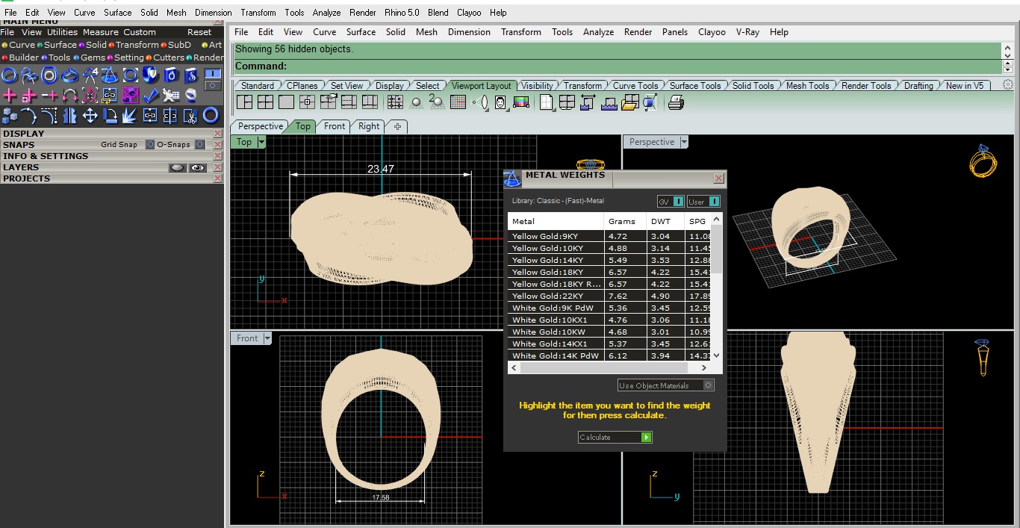The image size is (1020, 528).
Task: Switch to the Curve Tools toolbar tab
Action: click(635, 86)
